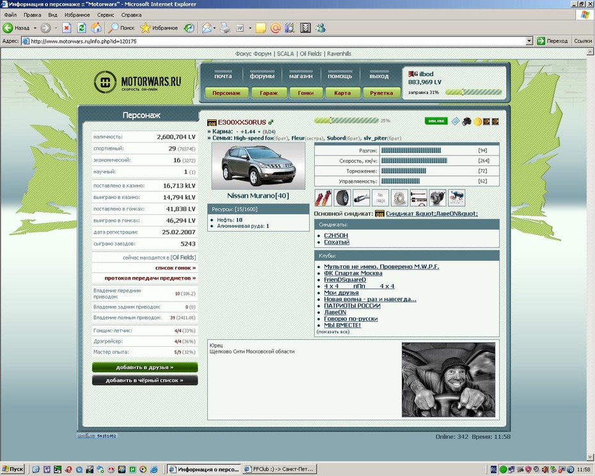Screen dimensions: 595x476
Task: Click the выход logout link
Action: pos(379,76)
